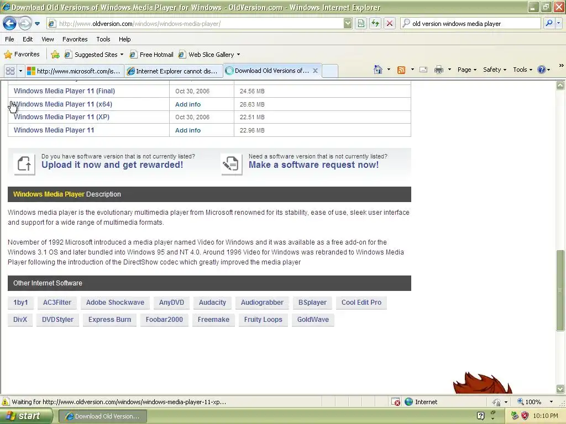The height and width of the screenshot is (424, 566).
Task: Click the magnifier Search button
Action: [x=549, y=23]
